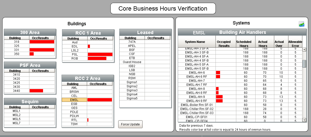Select building 3440 in PSF Area
Screen dimensions: 311x137
click(17, 91)
